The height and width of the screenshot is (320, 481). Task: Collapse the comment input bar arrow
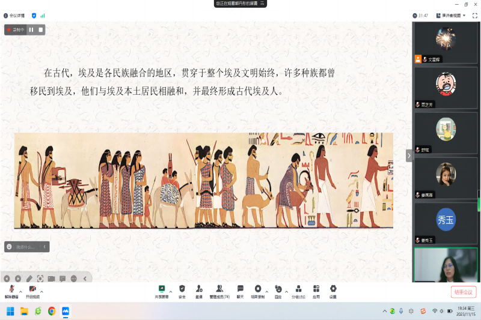(44, 247)
